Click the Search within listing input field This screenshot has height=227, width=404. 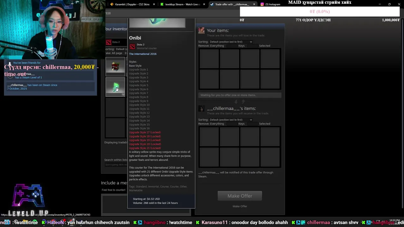point(116,165)
